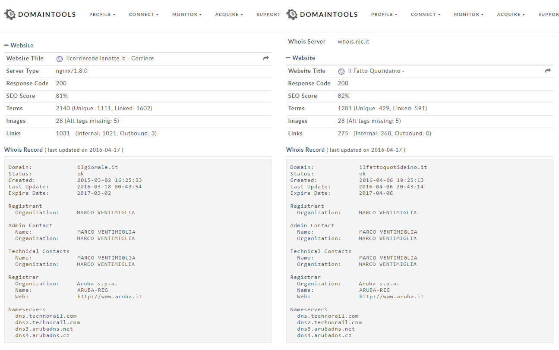Click Registrant organization MARCO VENTIMIGLIA in ilfattoquotidaino.it record
559x350 pixels.
tap(388, 212)
